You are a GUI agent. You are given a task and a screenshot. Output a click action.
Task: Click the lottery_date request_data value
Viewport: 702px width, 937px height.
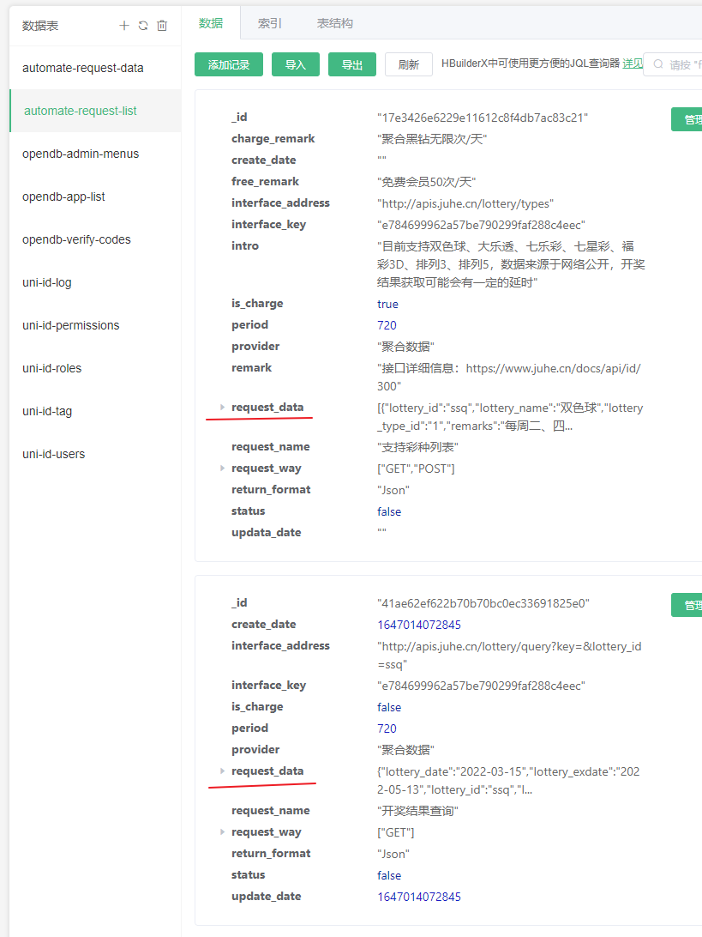point(508,781)
